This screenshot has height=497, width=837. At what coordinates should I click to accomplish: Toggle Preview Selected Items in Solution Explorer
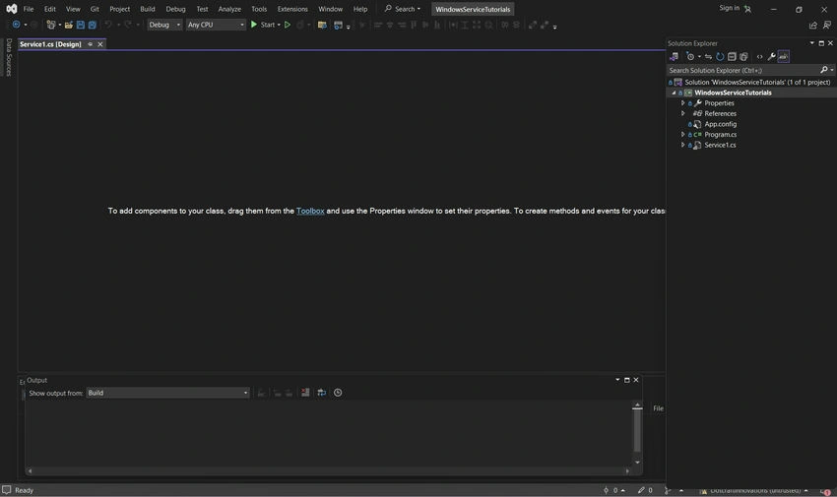(x=783, y=56)
